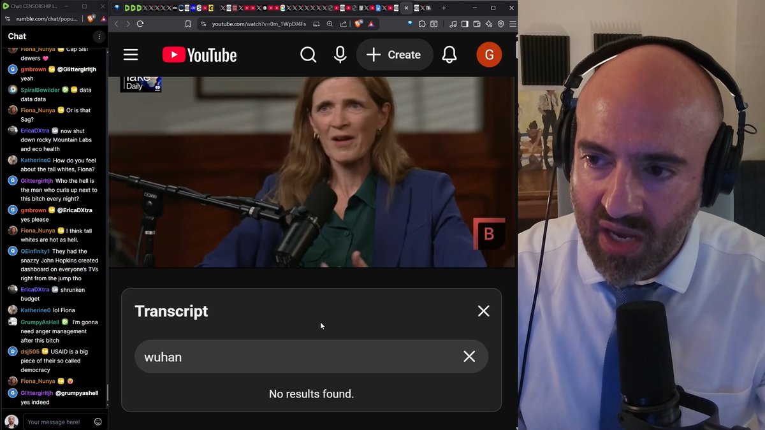Open the account avatar G menu
765x430 pixels.
click(489, 55)
